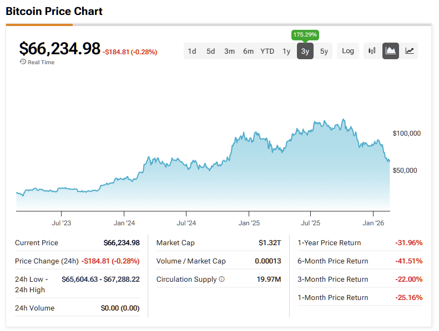Image resolution: width=439 pixels, height=331 pixels.
Task: Toggle Log scale on the chart
Action: (348, 51)
